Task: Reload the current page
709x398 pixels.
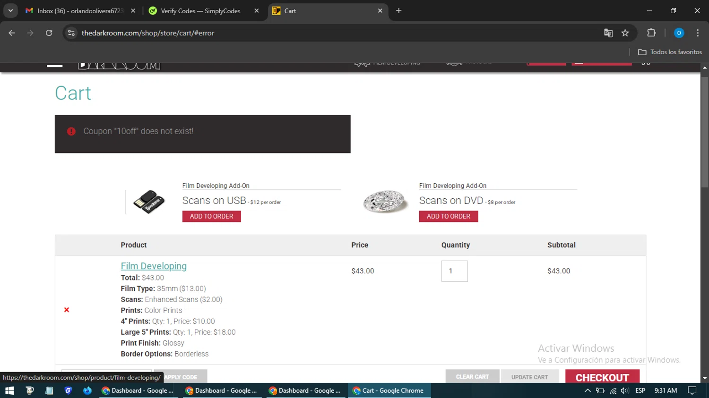Action: (49, 33)
